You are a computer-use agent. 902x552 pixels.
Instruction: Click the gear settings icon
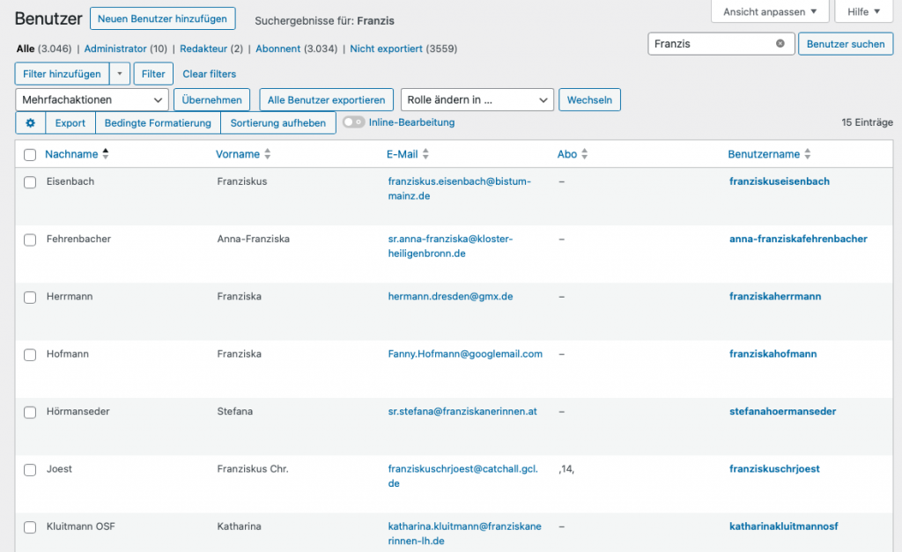tap(30, 123)
